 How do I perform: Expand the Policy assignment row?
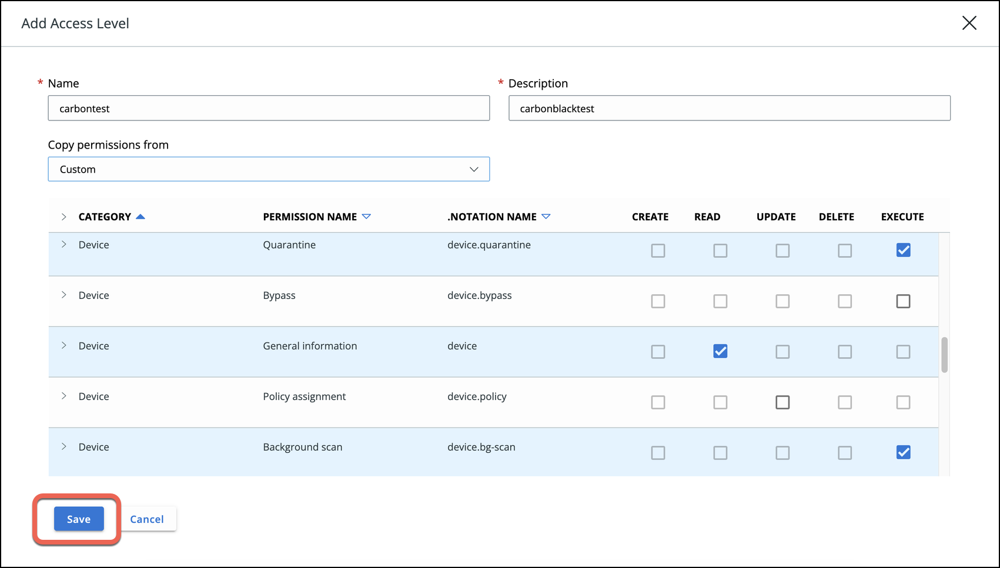63,396
